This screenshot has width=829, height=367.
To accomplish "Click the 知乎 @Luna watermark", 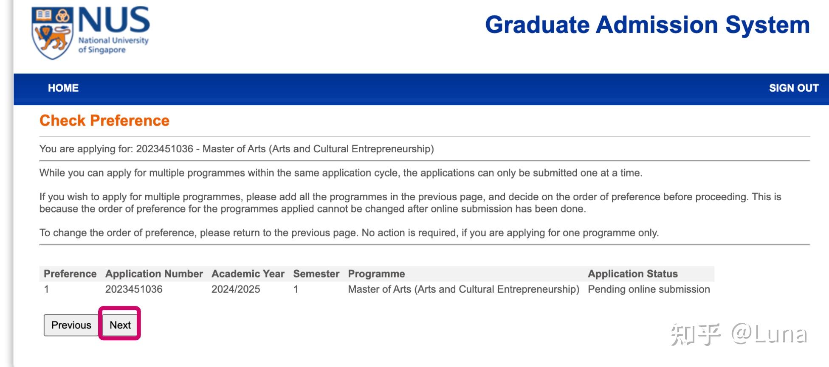I will [739, 334].
